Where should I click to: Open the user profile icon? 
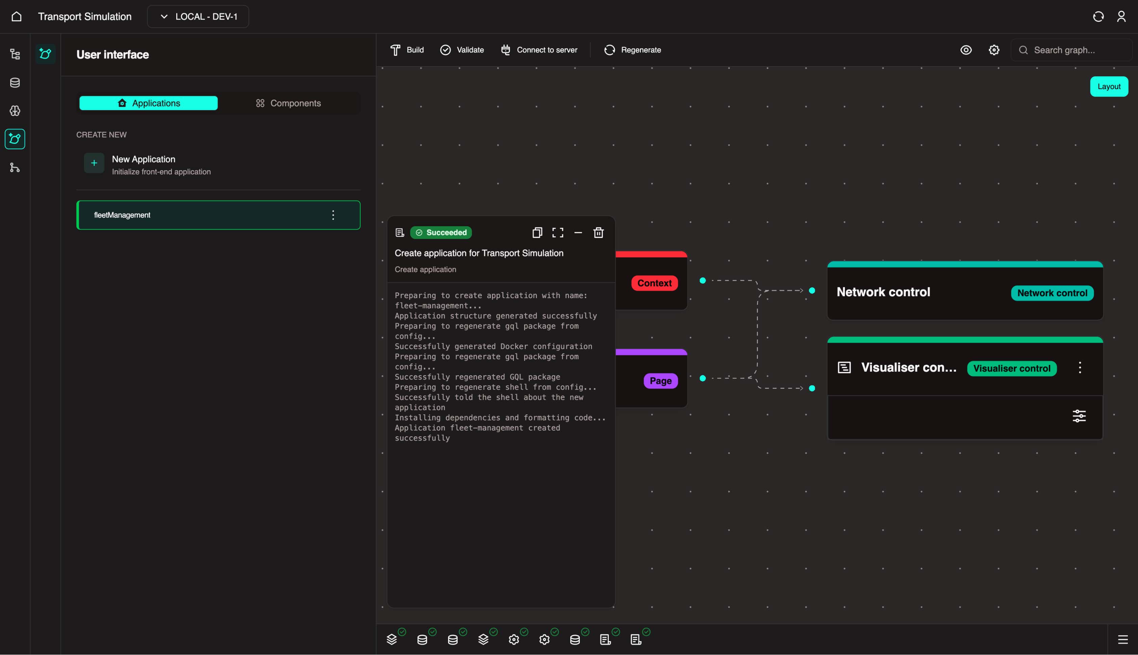point(1121,17)
